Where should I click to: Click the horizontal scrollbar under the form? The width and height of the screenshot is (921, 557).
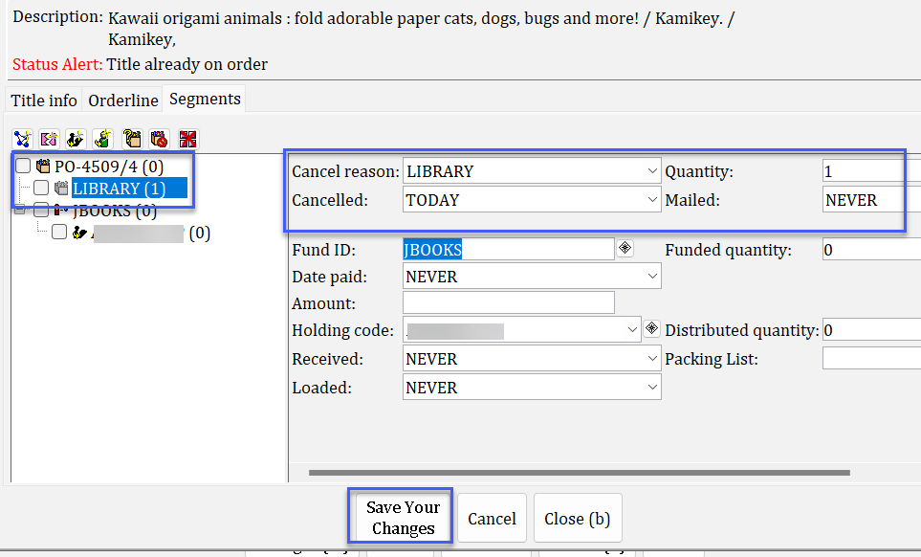pos(579,472)
